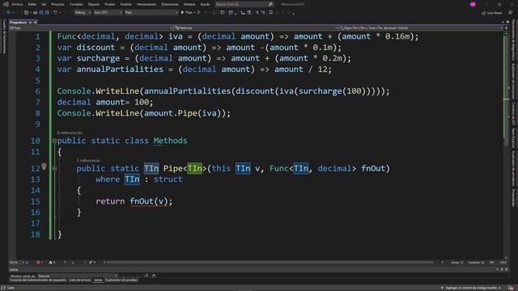This screenshot has width=518, height=291.
Task: Open the Methods type navigation dropdown
Action: pos(256,28)
